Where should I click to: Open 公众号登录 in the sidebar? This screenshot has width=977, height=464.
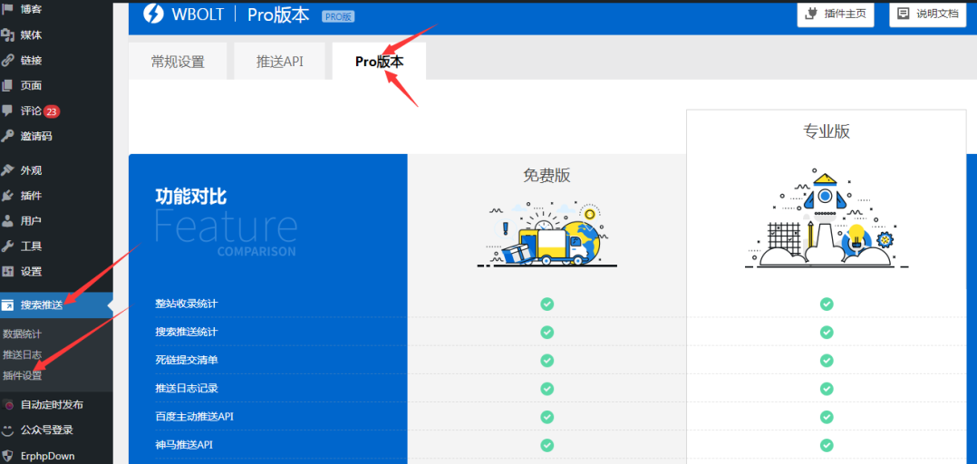click(47, 430)
